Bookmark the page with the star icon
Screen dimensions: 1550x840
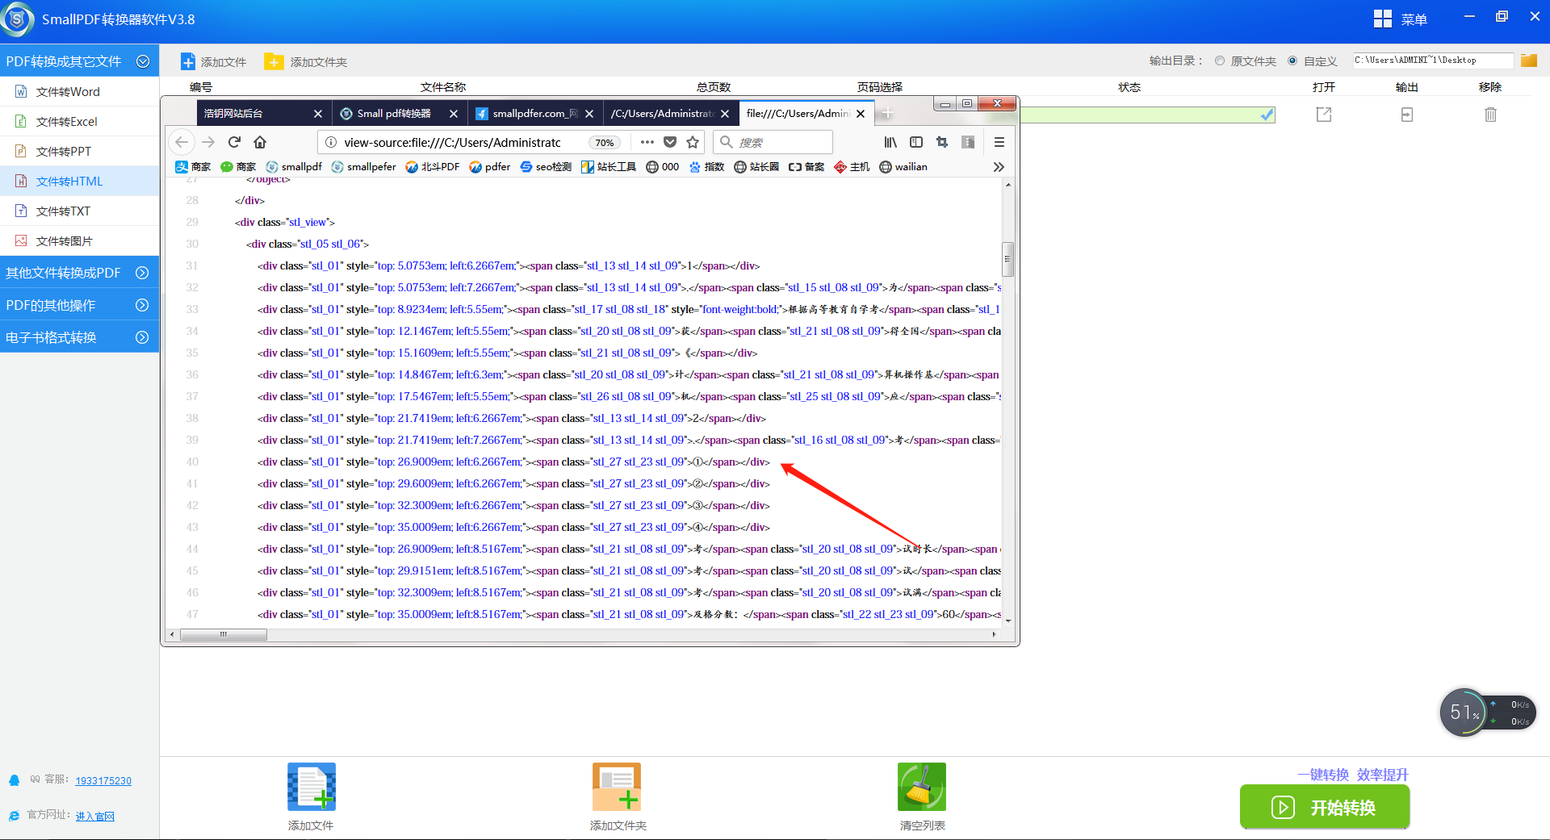693,142
